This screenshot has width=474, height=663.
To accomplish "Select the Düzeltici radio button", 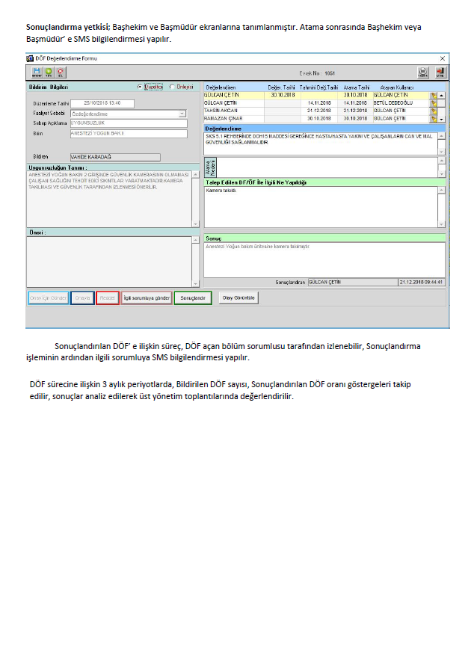I will 140,87.
